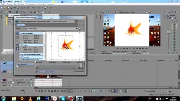This screenshot has width=180, height=101.
Task: Open the Вид menu
Action: pos(15,4)
